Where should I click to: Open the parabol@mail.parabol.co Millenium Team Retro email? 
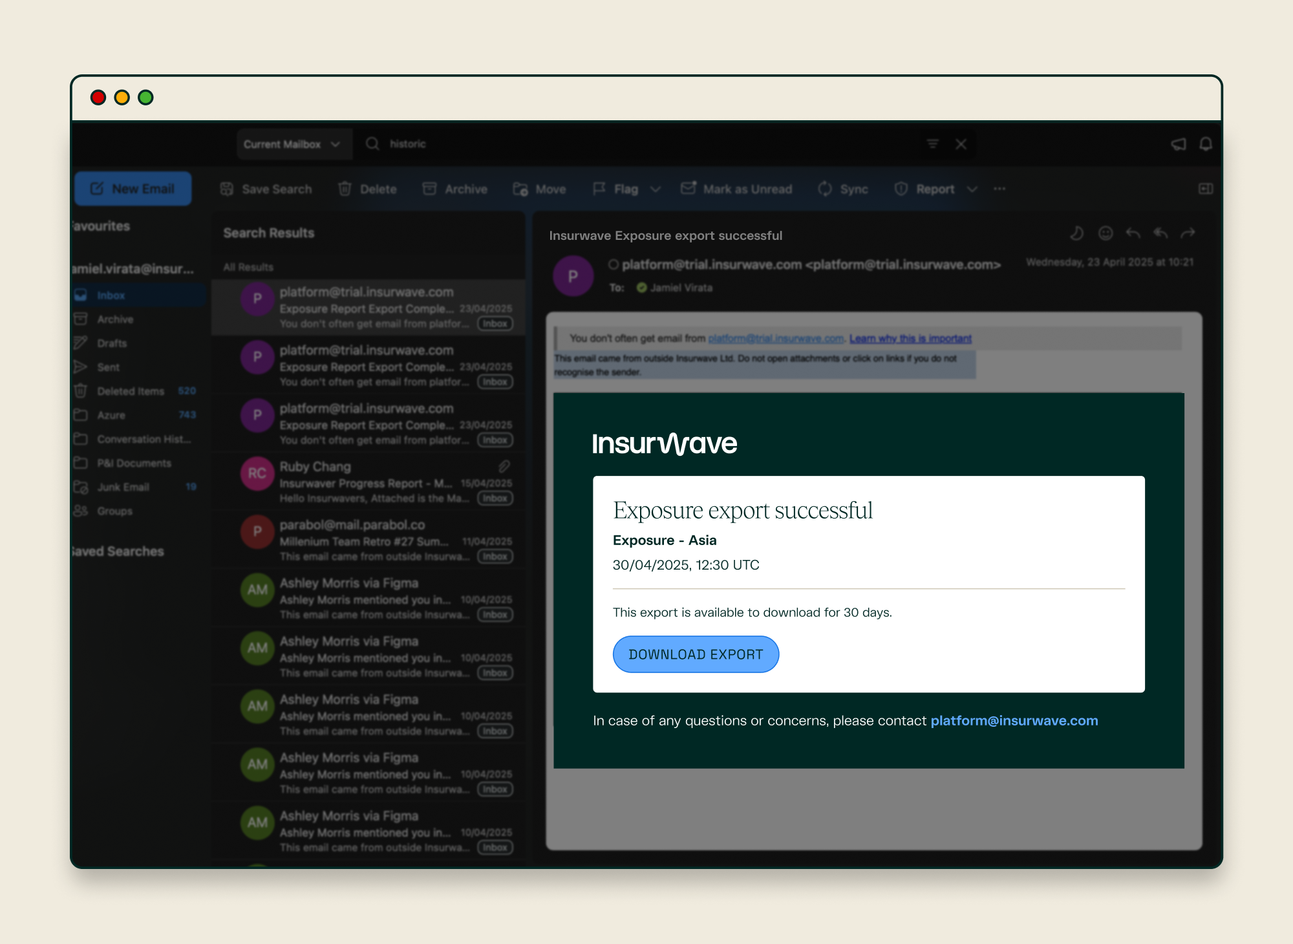click(x=368, y=540)
